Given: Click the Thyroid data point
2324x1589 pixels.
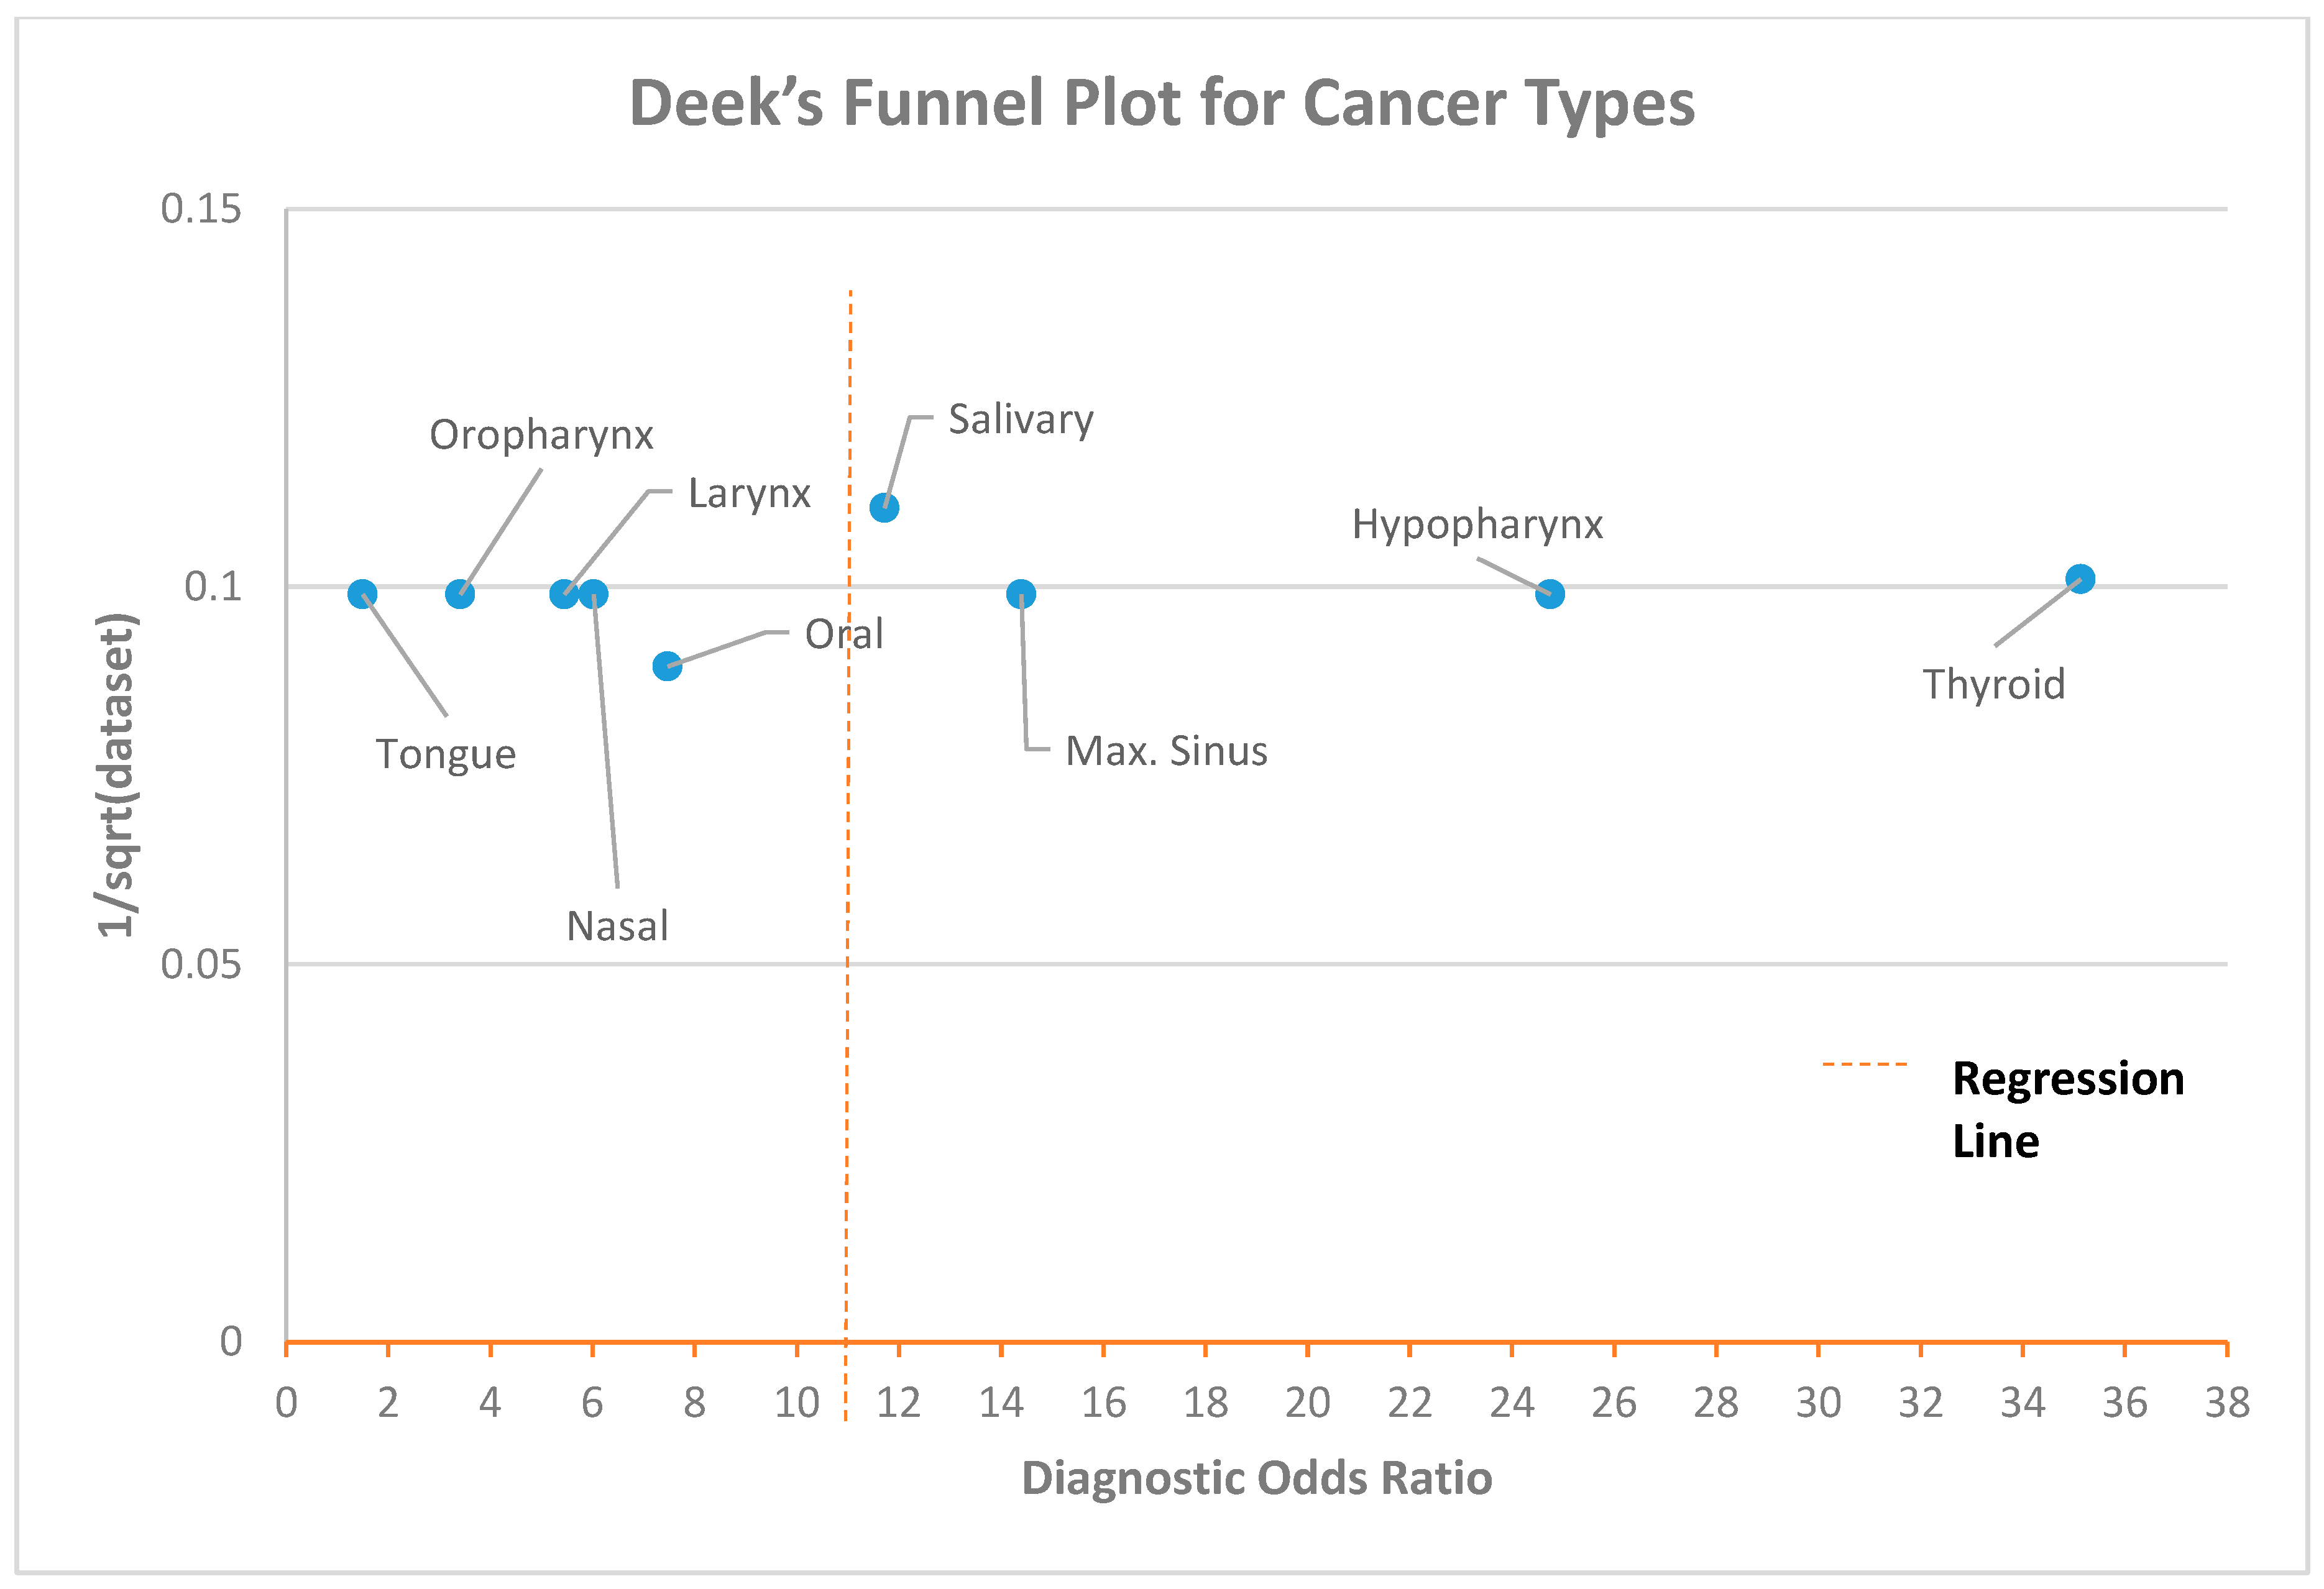Looking at the screenshot, I should pos(2079,579).
